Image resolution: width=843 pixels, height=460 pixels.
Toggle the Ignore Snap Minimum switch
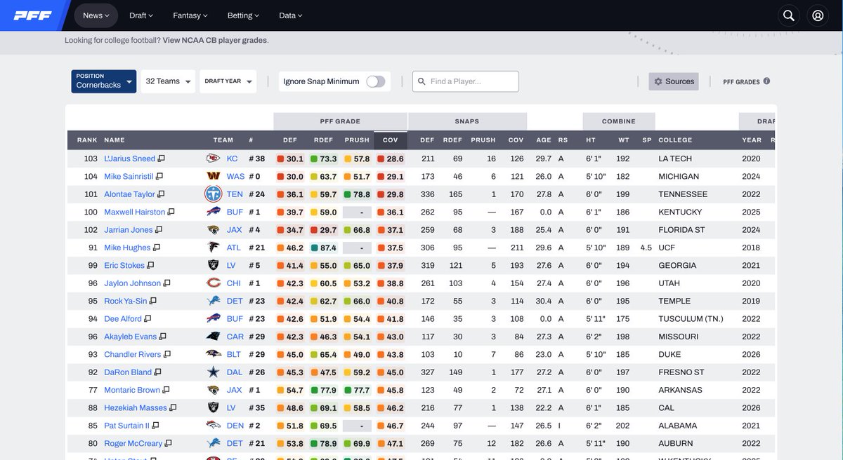(x=376, y=81)
